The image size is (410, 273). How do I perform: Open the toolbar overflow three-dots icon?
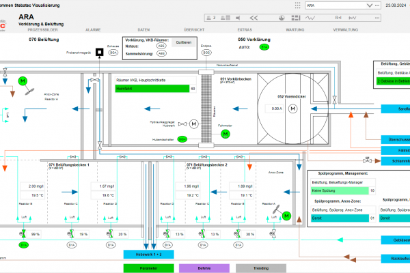[x=377, y=18]
